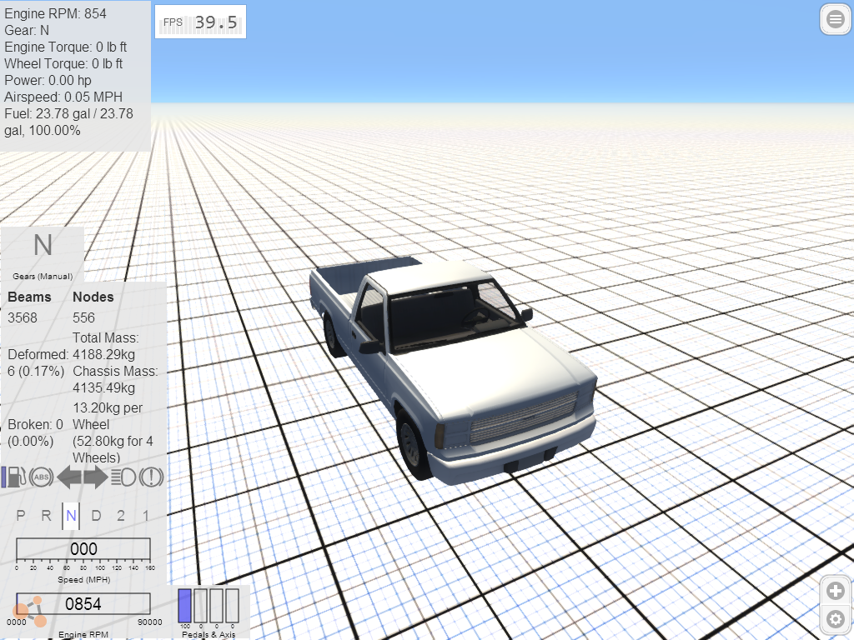Click the add app plus icon
The image size is (854, 640).
point(836,591)
